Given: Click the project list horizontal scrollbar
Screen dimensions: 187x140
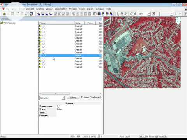Looking at the screenshot, I should [x=70, y=94].
